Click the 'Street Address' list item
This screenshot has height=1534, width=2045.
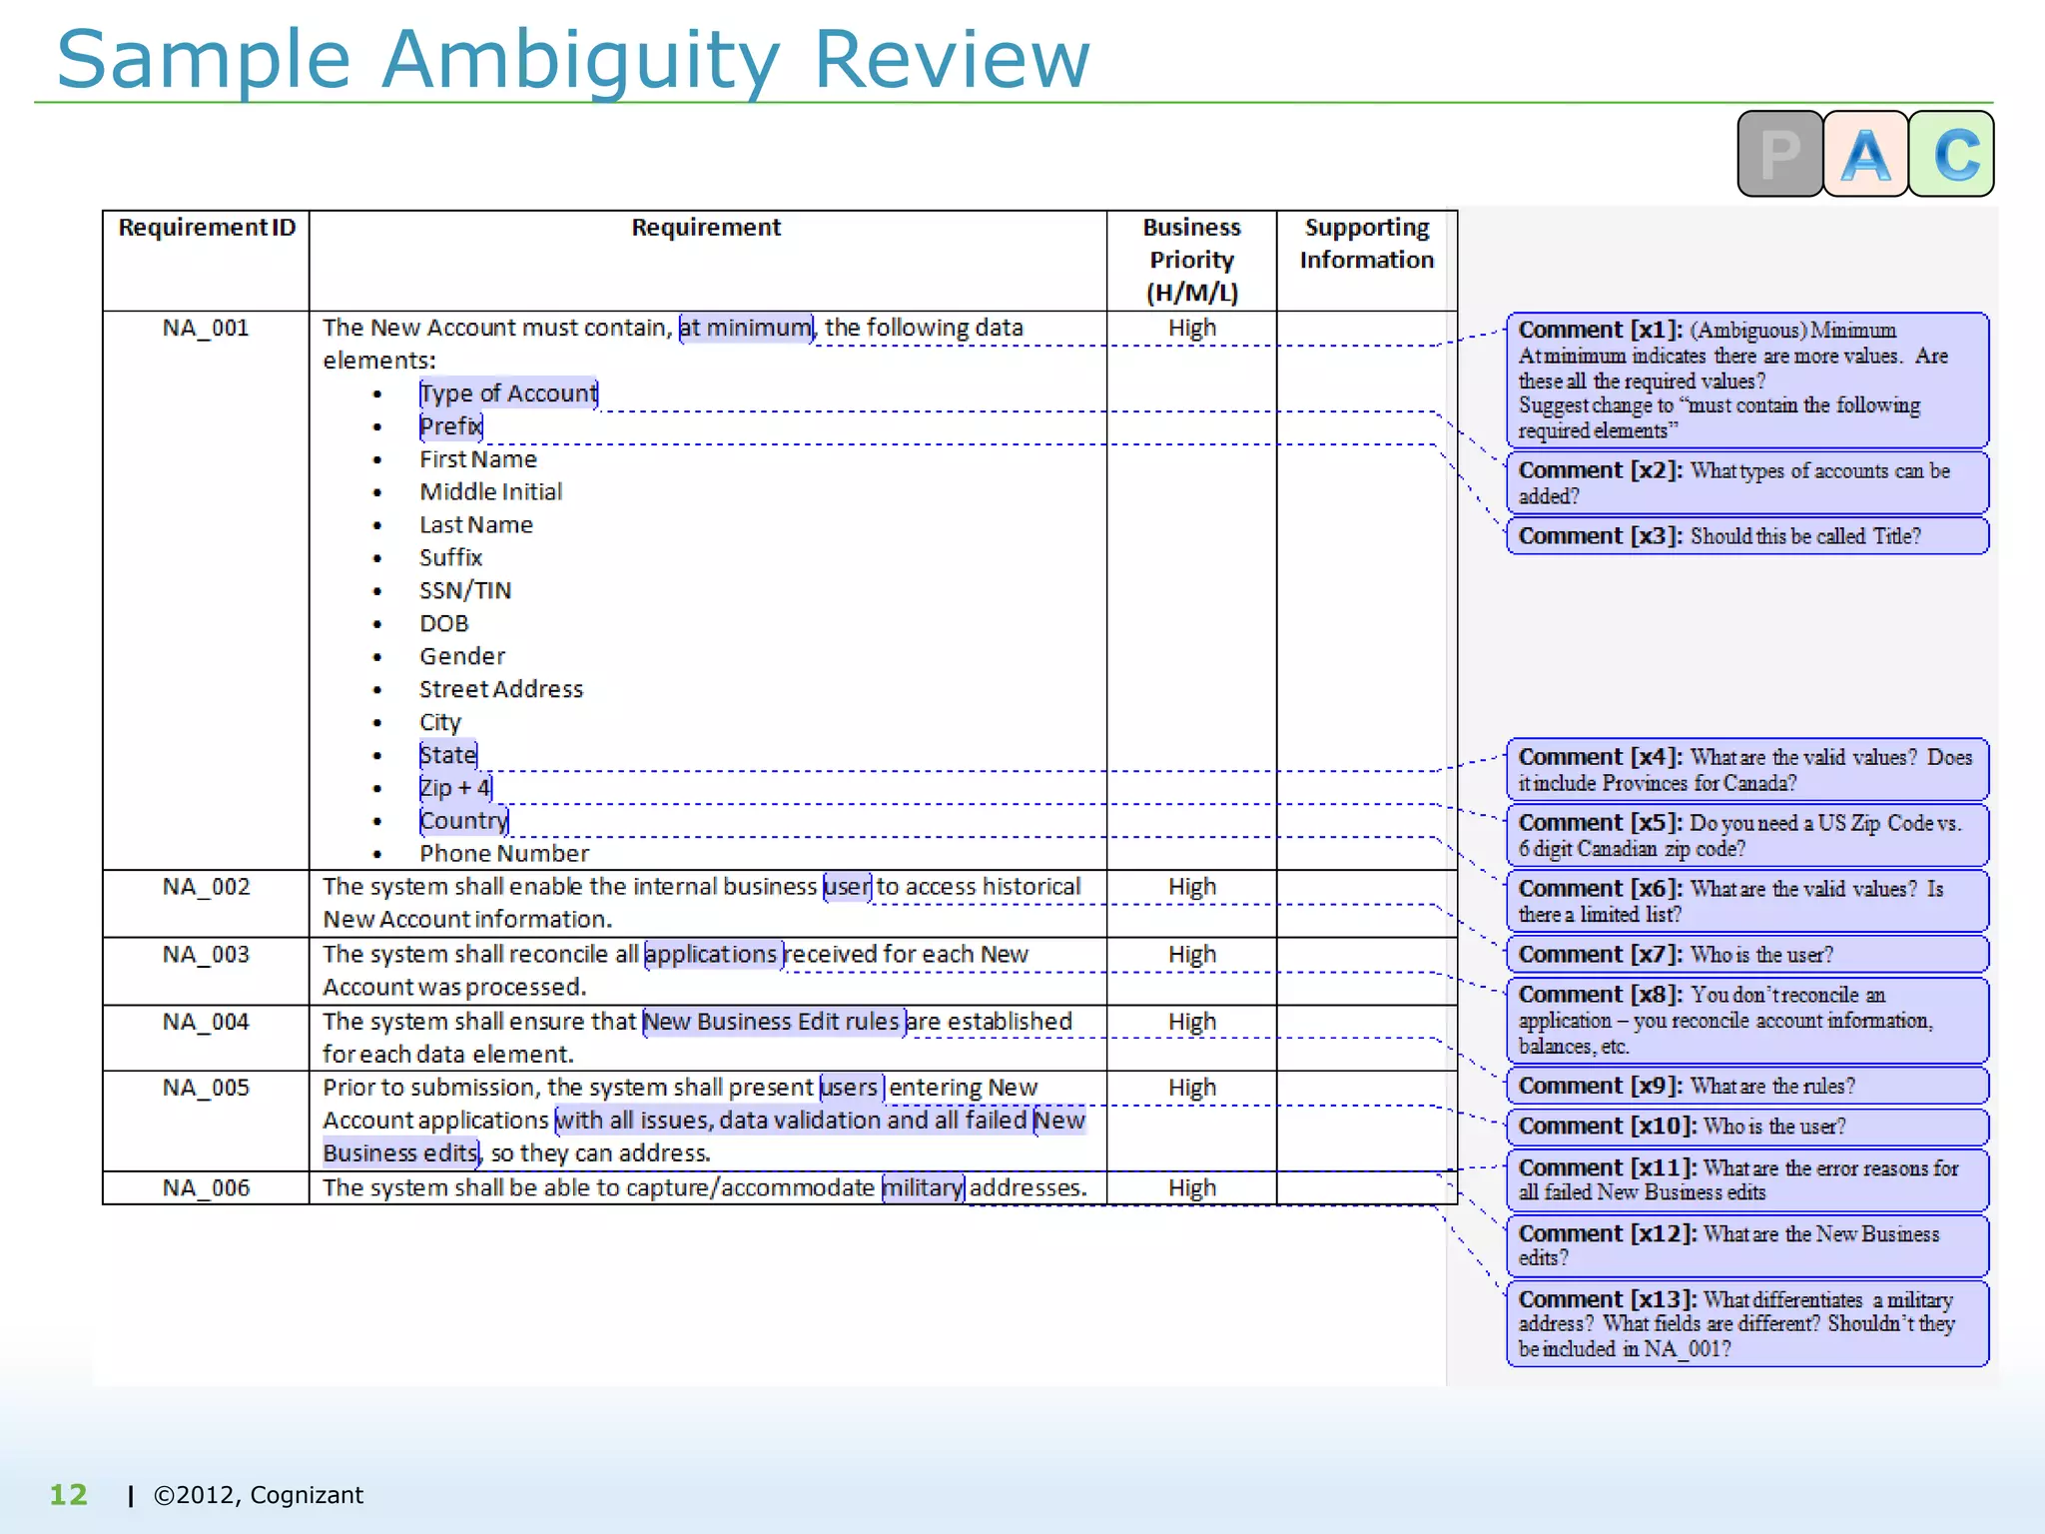pyautogui.click(x=501, y=689)
